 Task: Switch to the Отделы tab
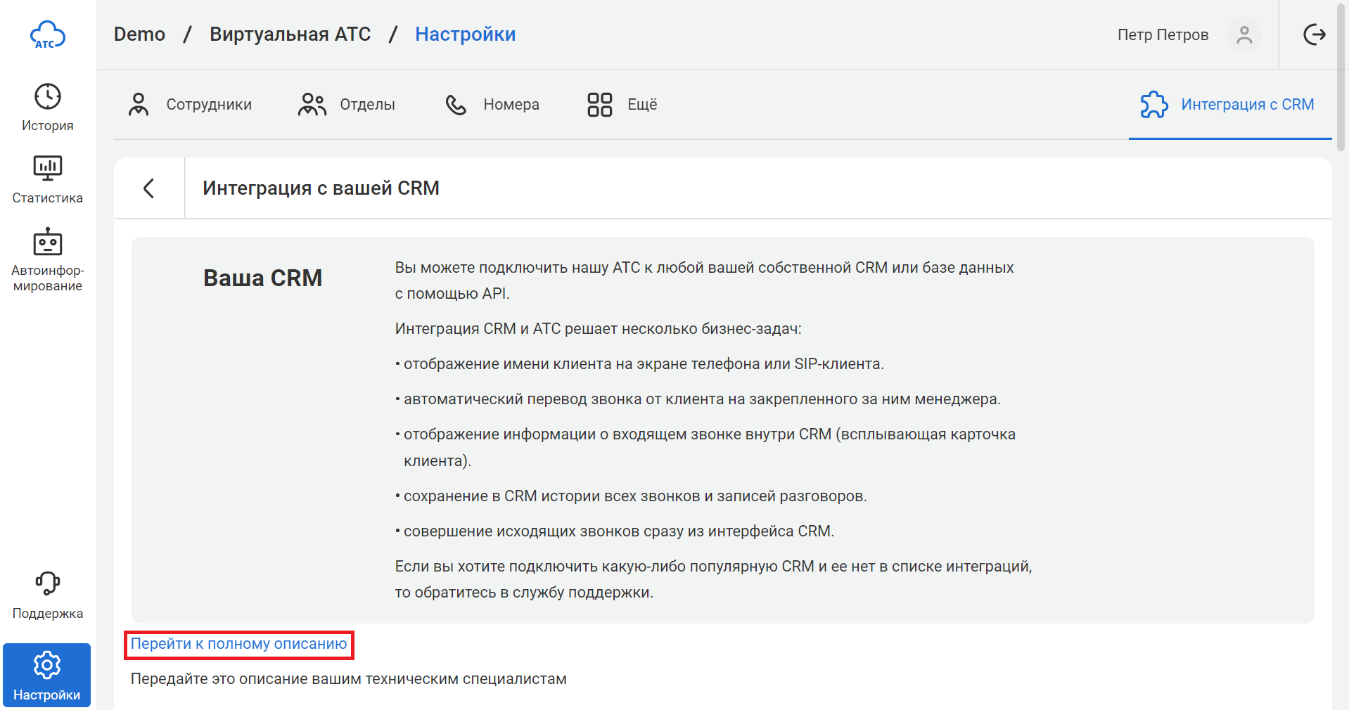coord(347,105)
